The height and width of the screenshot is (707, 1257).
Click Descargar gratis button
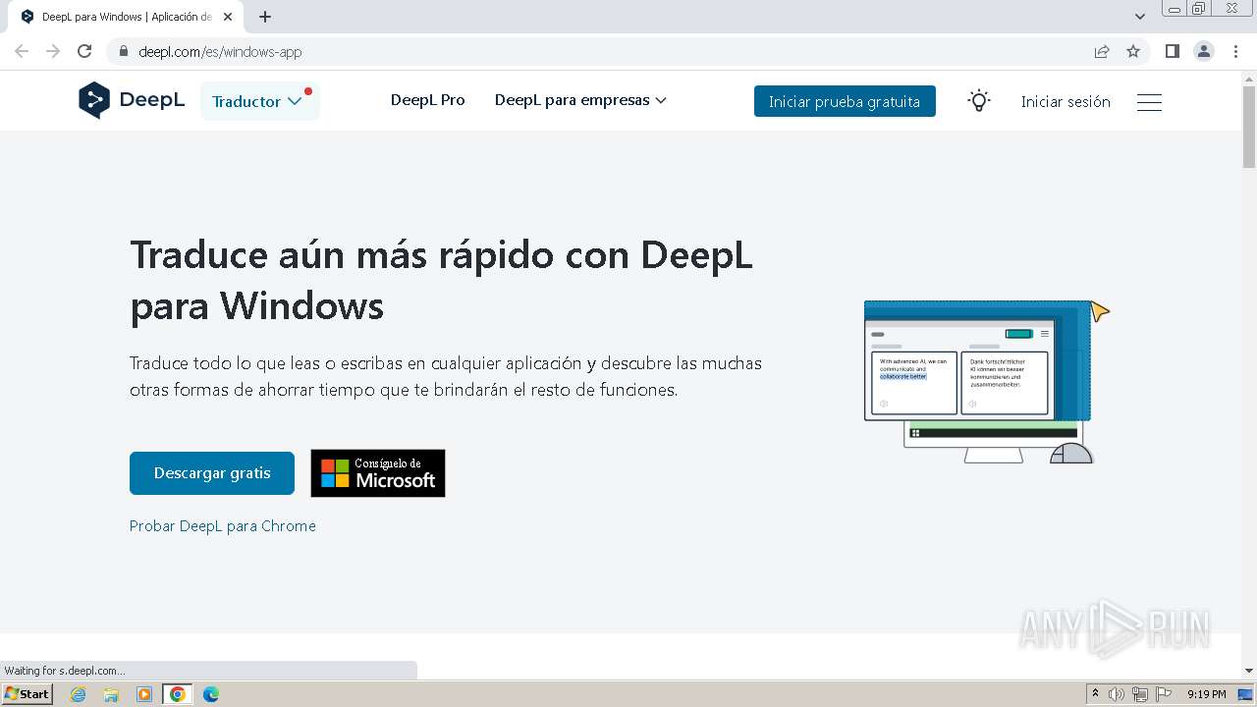pyautogui.click(x=212, y=473)
